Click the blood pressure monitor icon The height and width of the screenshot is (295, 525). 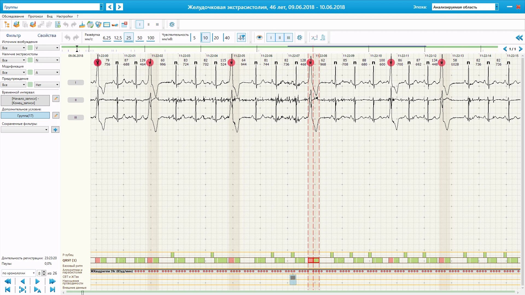click(x=98, y=25)
